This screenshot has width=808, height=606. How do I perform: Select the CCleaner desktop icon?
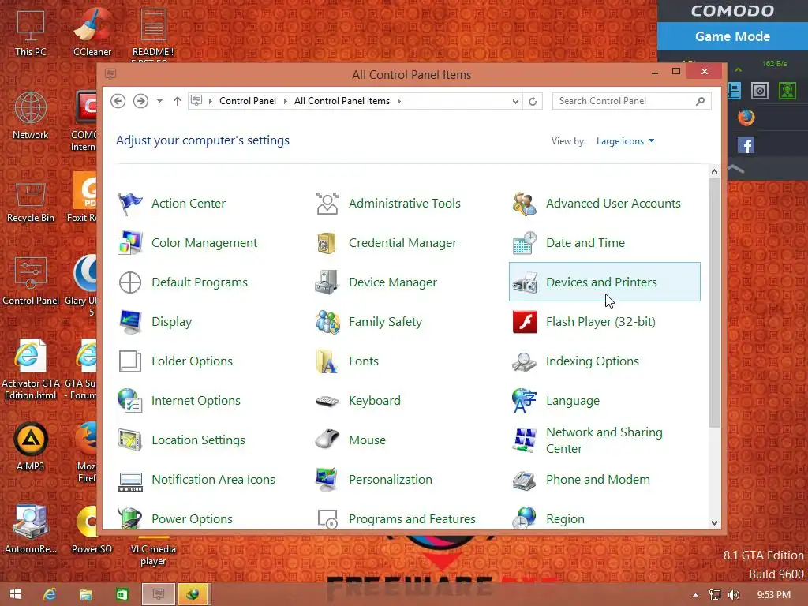coord(92,32)
